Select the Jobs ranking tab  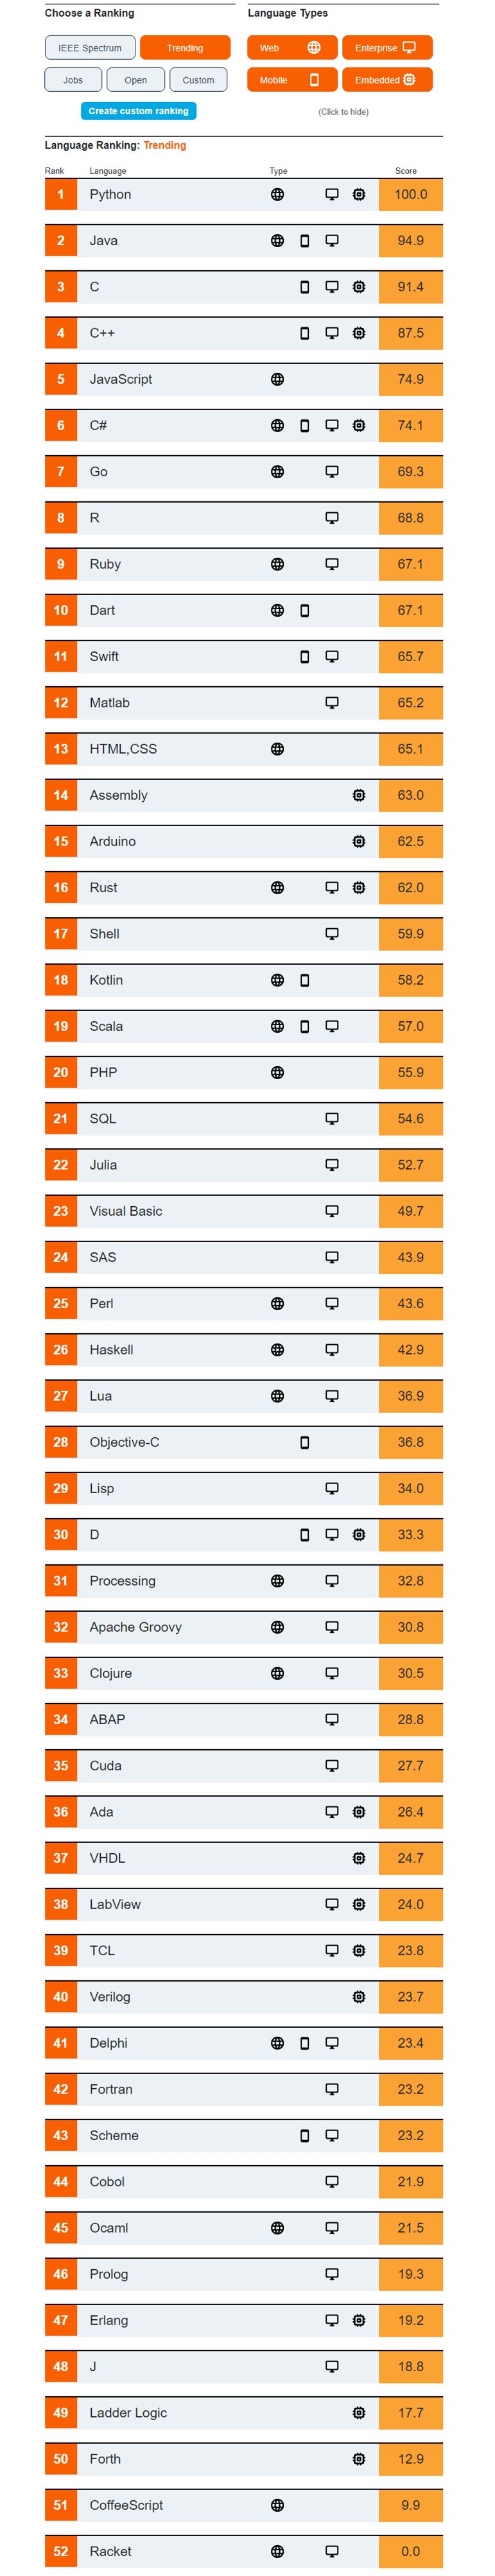pos(73,80)
